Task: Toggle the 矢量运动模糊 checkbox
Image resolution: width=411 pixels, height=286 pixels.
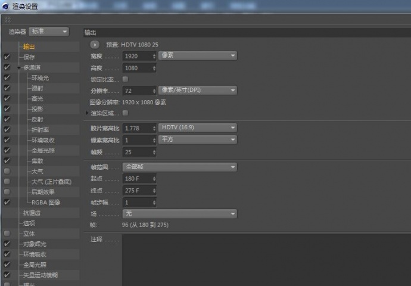Action: 7,275
